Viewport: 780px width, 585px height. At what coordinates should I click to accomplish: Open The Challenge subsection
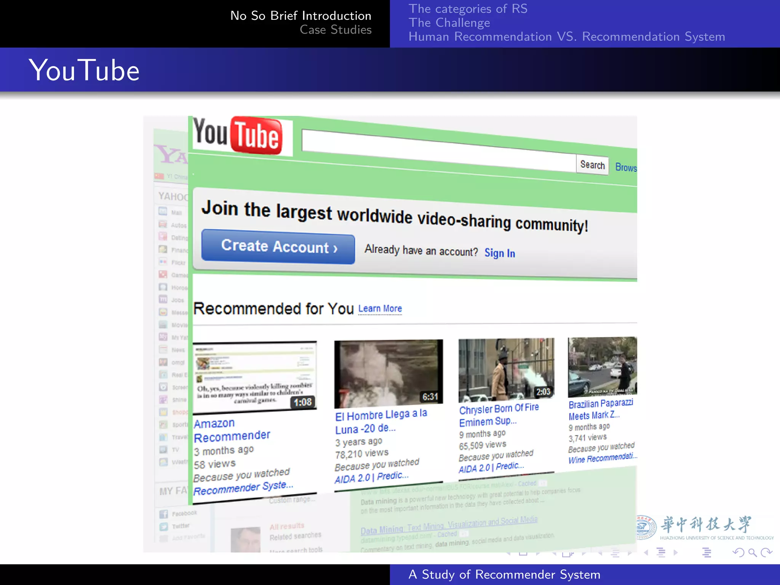tap(449, 22)
